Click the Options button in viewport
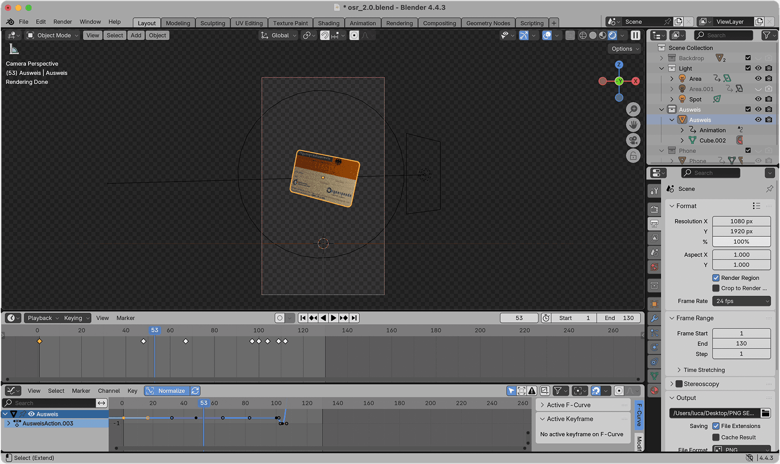Screen dimensions: 780x464 (x=625, y=49)
